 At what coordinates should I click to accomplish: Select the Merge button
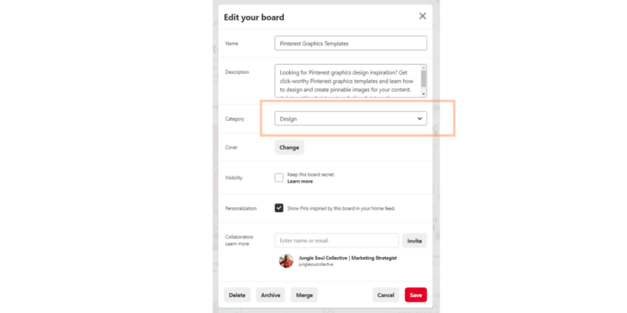pos(304,295)
